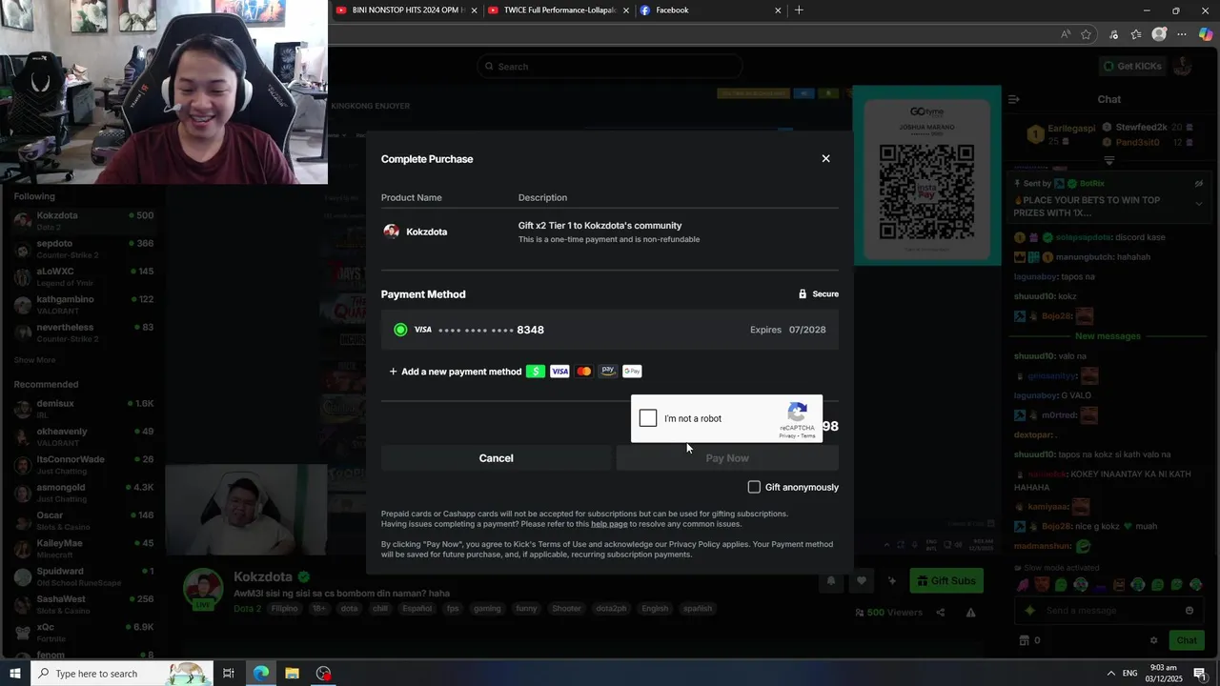Screen dimensions: 1220x686
Task: Click Show More under Following
Action: 34,360
